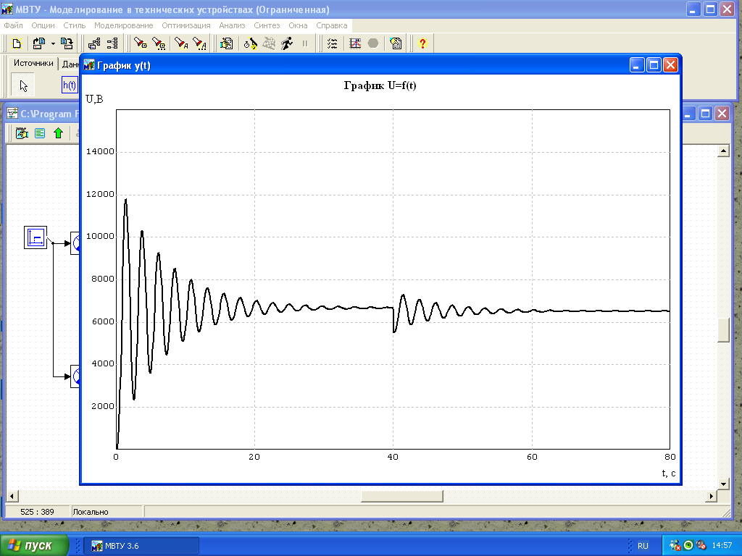Open the Анализ menu
This screenshot has width=742, height=556.
coord(232,25)
